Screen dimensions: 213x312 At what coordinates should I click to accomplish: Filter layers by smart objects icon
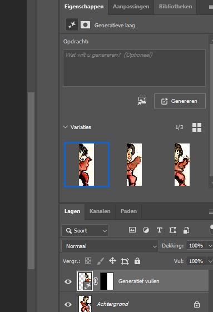click(x=186, y=230)
